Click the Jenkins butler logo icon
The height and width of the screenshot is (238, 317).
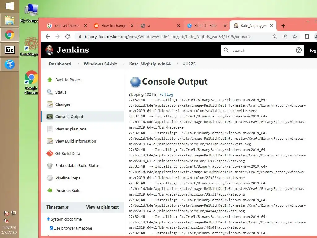tap(49, 50)
